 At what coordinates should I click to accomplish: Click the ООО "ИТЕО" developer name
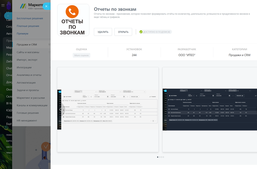[x=187, y=55]
